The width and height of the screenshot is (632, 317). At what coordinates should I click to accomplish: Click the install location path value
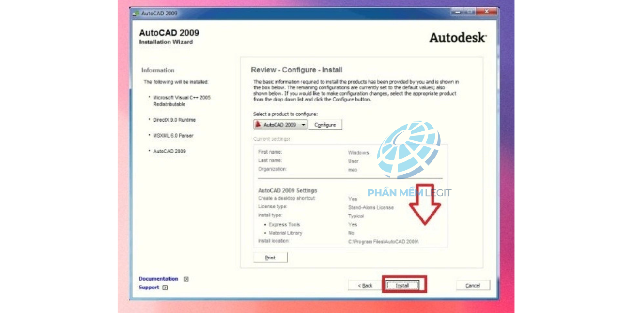384,241
